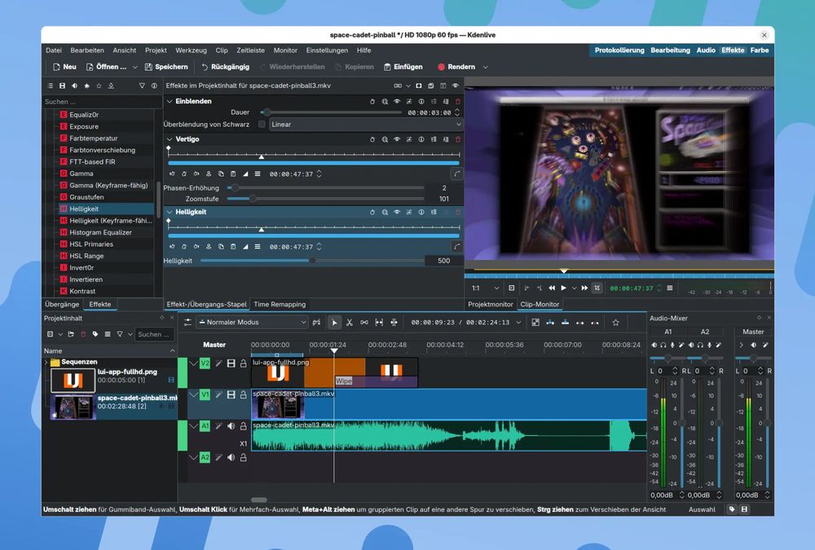Viewport: 815px width, 550px height.
Task: Click the Speichern button
Action: 165,67
